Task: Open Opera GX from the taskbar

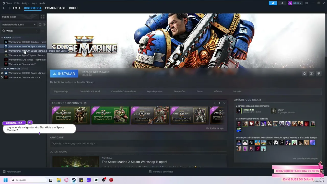Action: 66,180
